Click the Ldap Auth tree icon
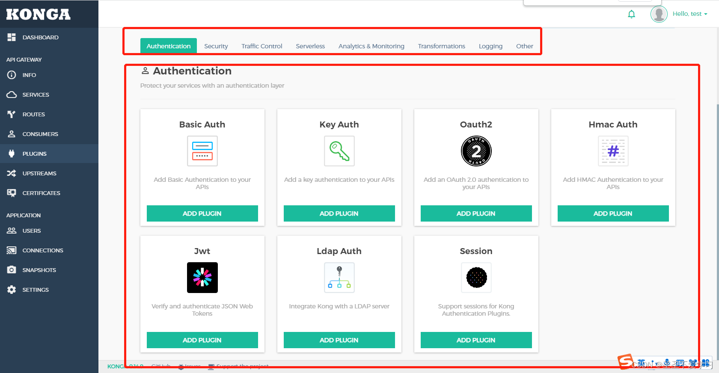Screen dimensions: 719x373 coord(339,278)
